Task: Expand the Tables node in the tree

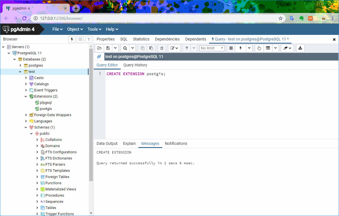Action: click(x=37, y=208)
